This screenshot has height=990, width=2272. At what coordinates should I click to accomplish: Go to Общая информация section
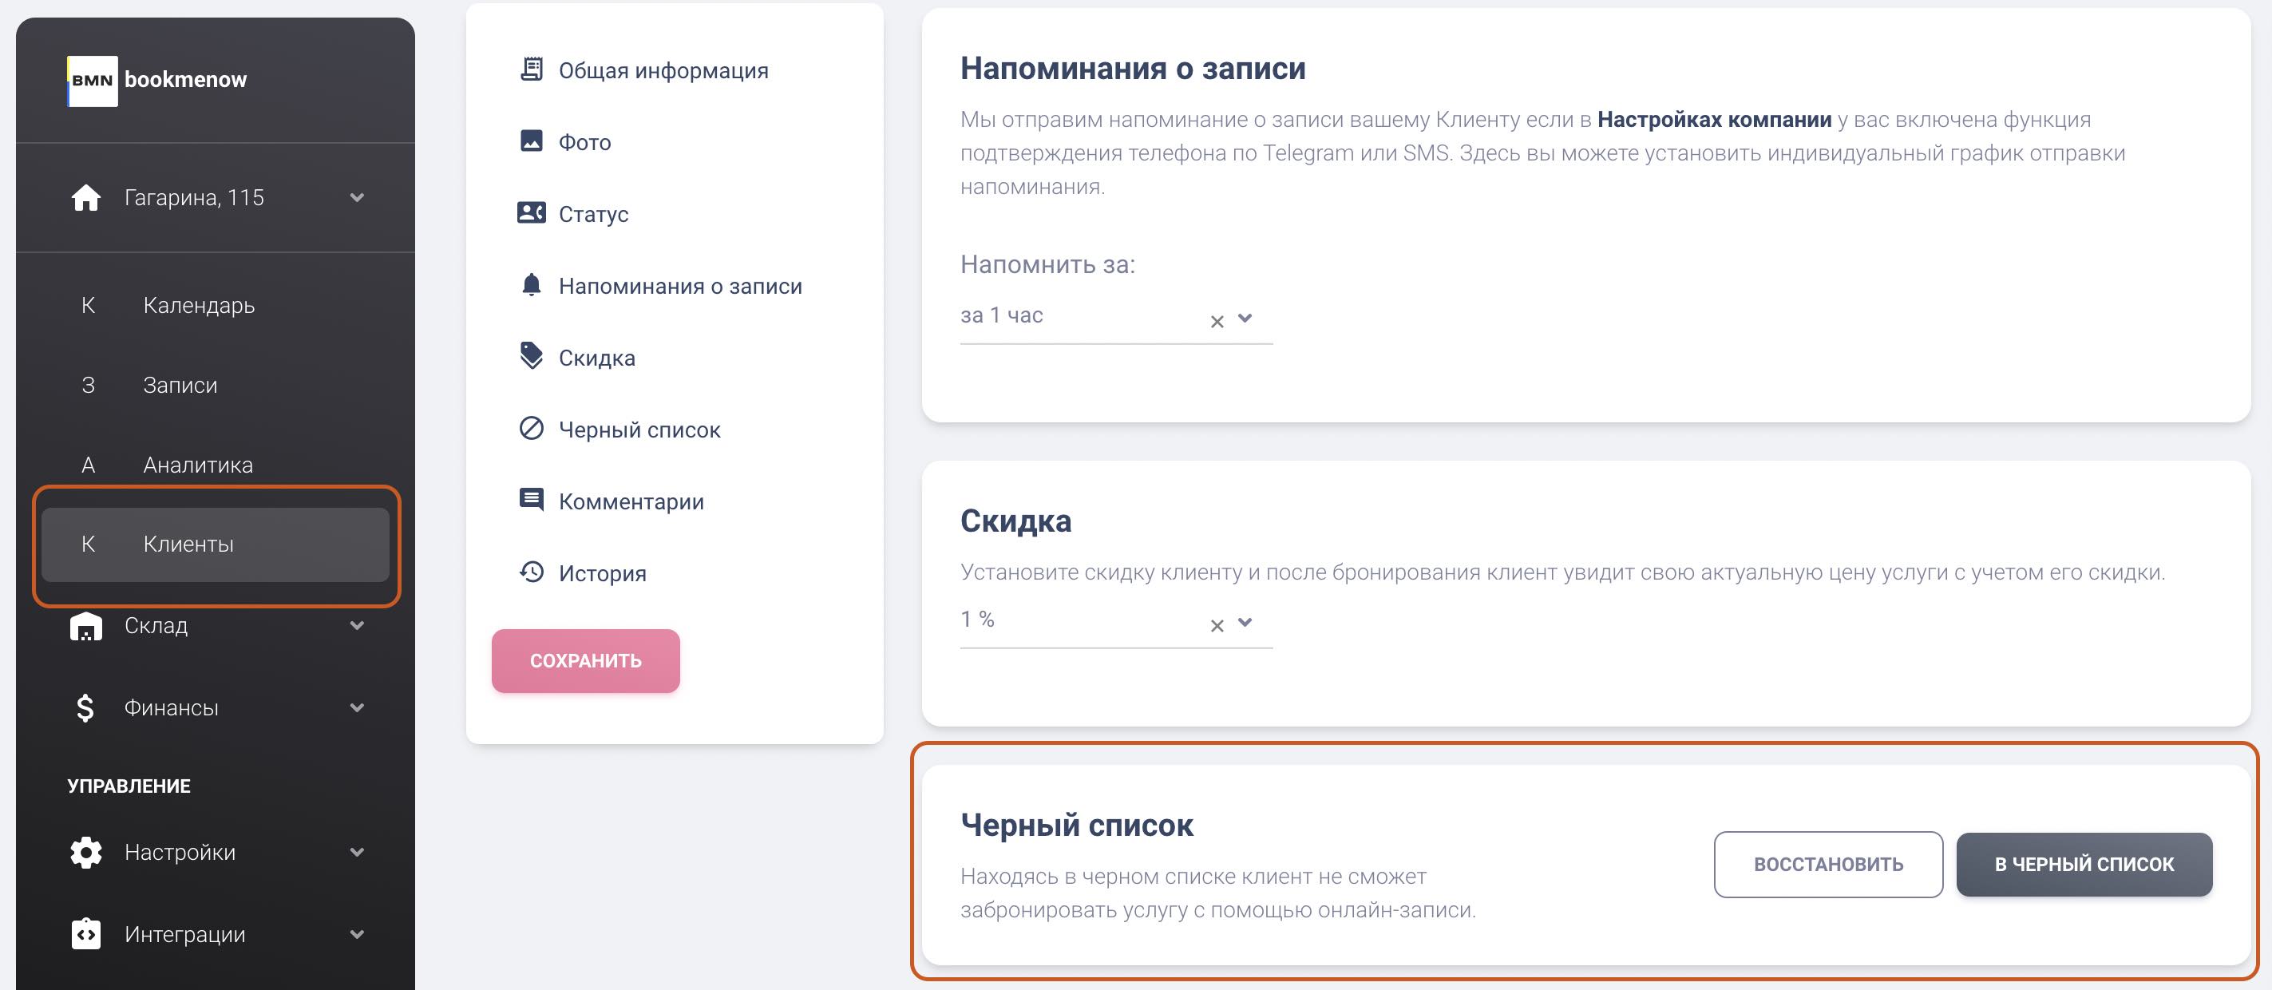click(663, 70)
